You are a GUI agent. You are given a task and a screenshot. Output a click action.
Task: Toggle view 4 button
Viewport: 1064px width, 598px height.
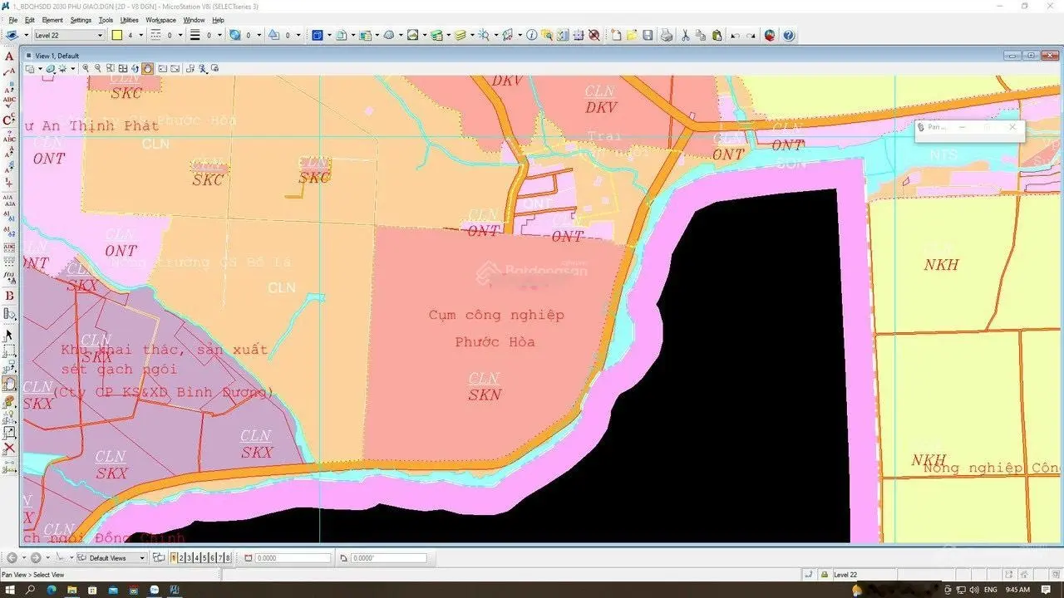coord(197,557)
